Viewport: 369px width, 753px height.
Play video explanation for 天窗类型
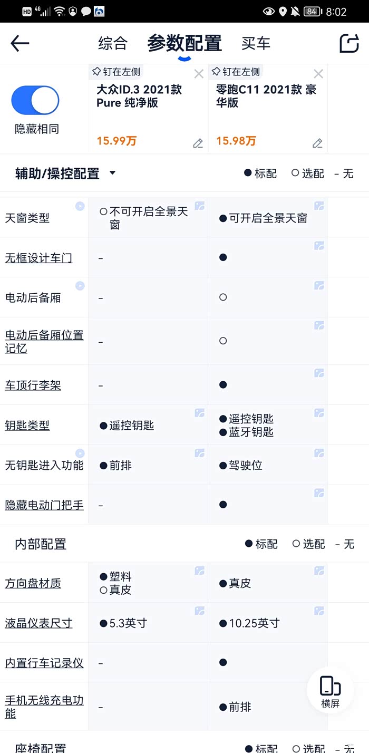(80, 206)
